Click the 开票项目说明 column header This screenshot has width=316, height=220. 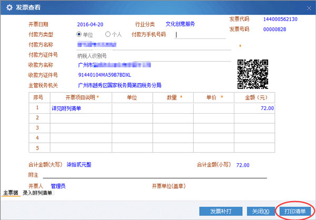pyautogui.click(x=81, y=97)
